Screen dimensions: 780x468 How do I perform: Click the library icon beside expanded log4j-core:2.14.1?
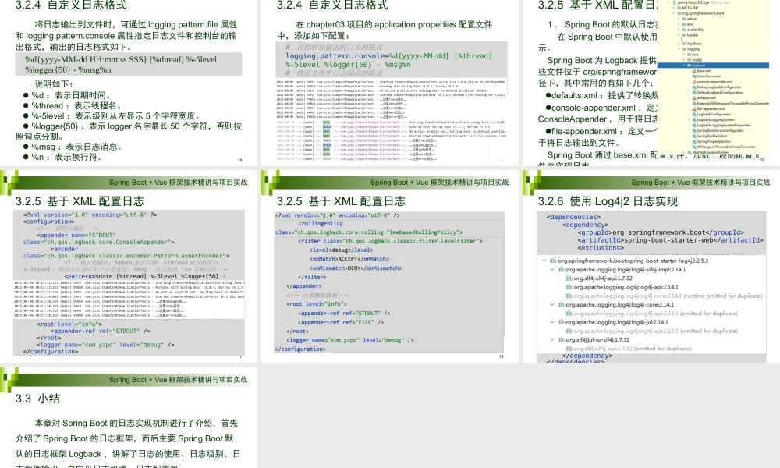tap(562, 304)
